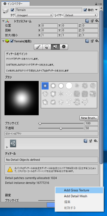
Task: Choose Add Grass Texture menu item
Action: [x=79, y=190]
